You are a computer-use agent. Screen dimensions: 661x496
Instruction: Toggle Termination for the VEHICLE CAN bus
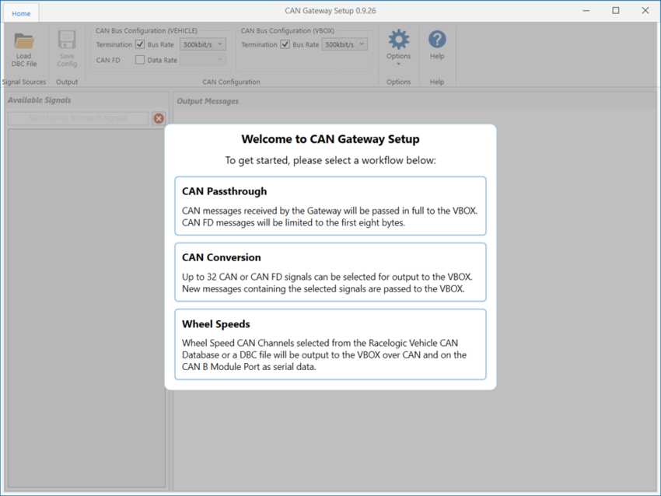click(x=140, y=44)
